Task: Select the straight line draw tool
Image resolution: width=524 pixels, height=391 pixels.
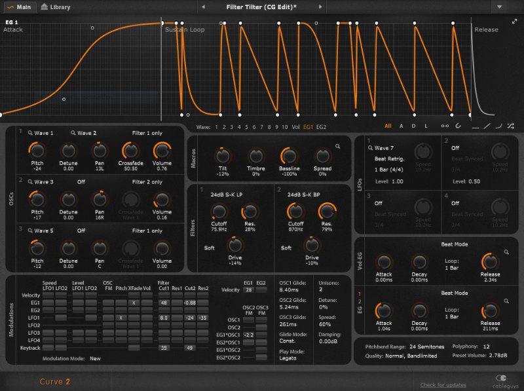Action: coord(487,126)
